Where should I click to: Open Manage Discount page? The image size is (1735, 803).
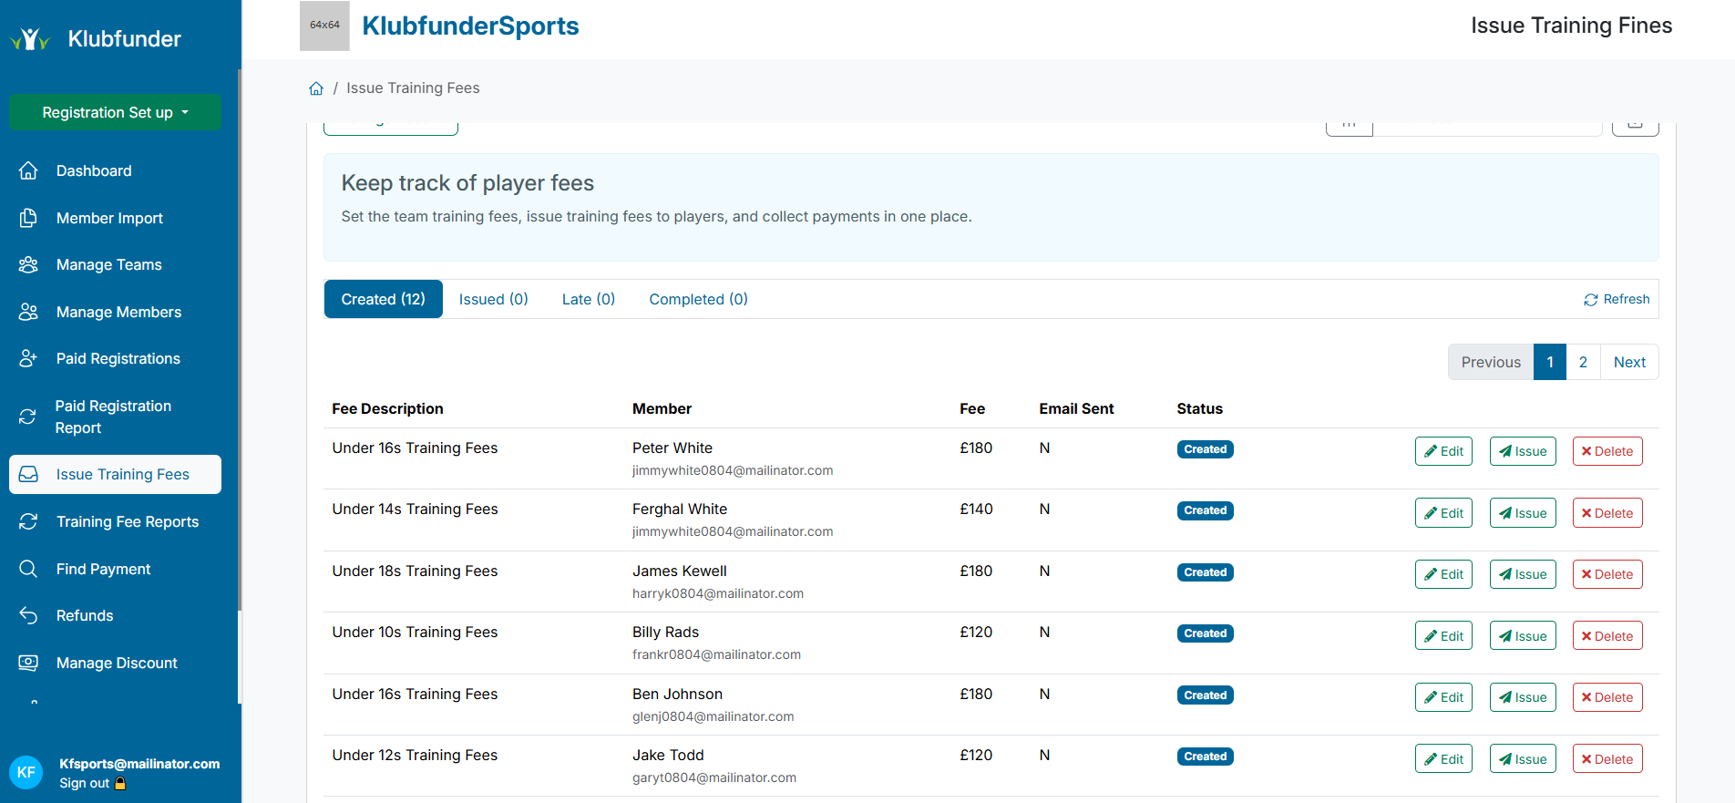tap(117, 663)
